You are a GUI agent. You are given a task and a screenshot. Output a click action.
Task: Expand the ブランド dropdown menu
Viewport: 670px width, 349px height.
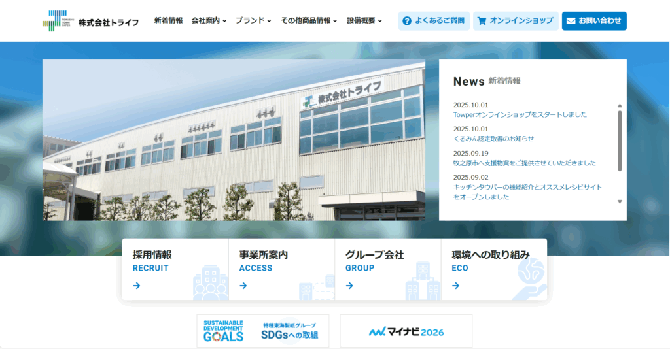point(253,20)
